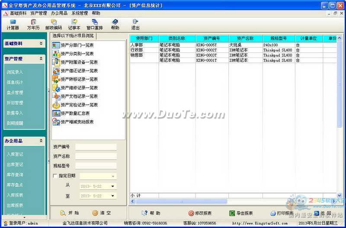This screenshot has width=346, height=228.
Task: Click the 导出报表 button
Action: pos(241,213)
